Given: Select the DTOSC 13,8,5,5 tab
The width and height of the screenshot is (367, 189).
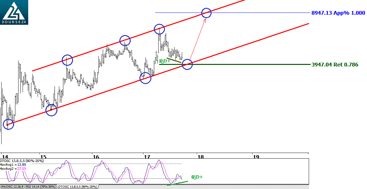Looking at the screenshot, I should (77, 187).
